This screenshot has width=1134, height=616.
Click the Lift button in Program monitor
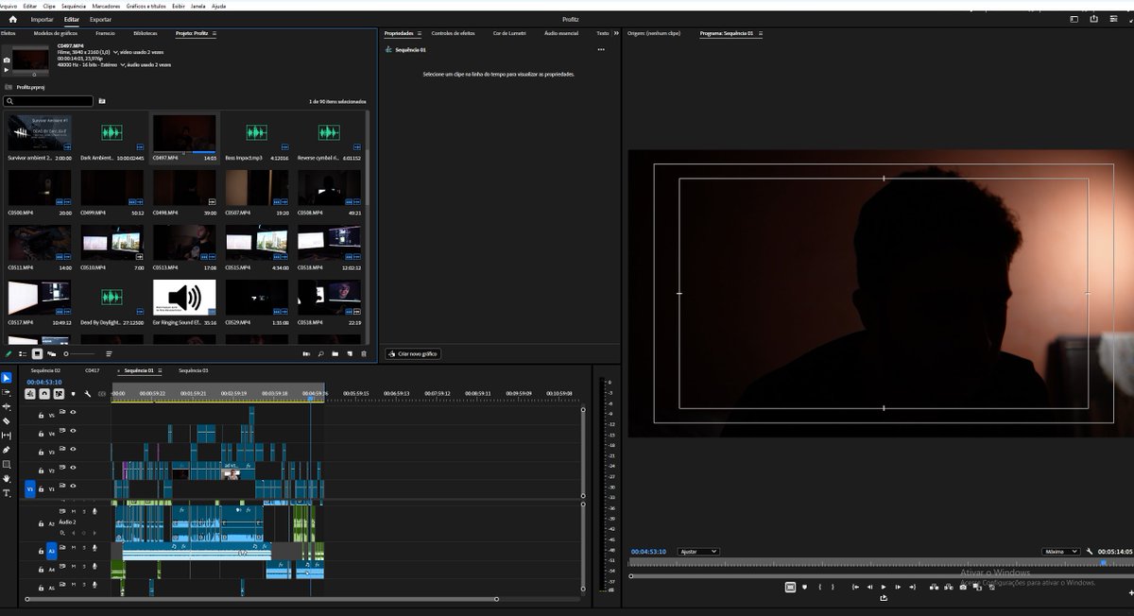point(934,587)
